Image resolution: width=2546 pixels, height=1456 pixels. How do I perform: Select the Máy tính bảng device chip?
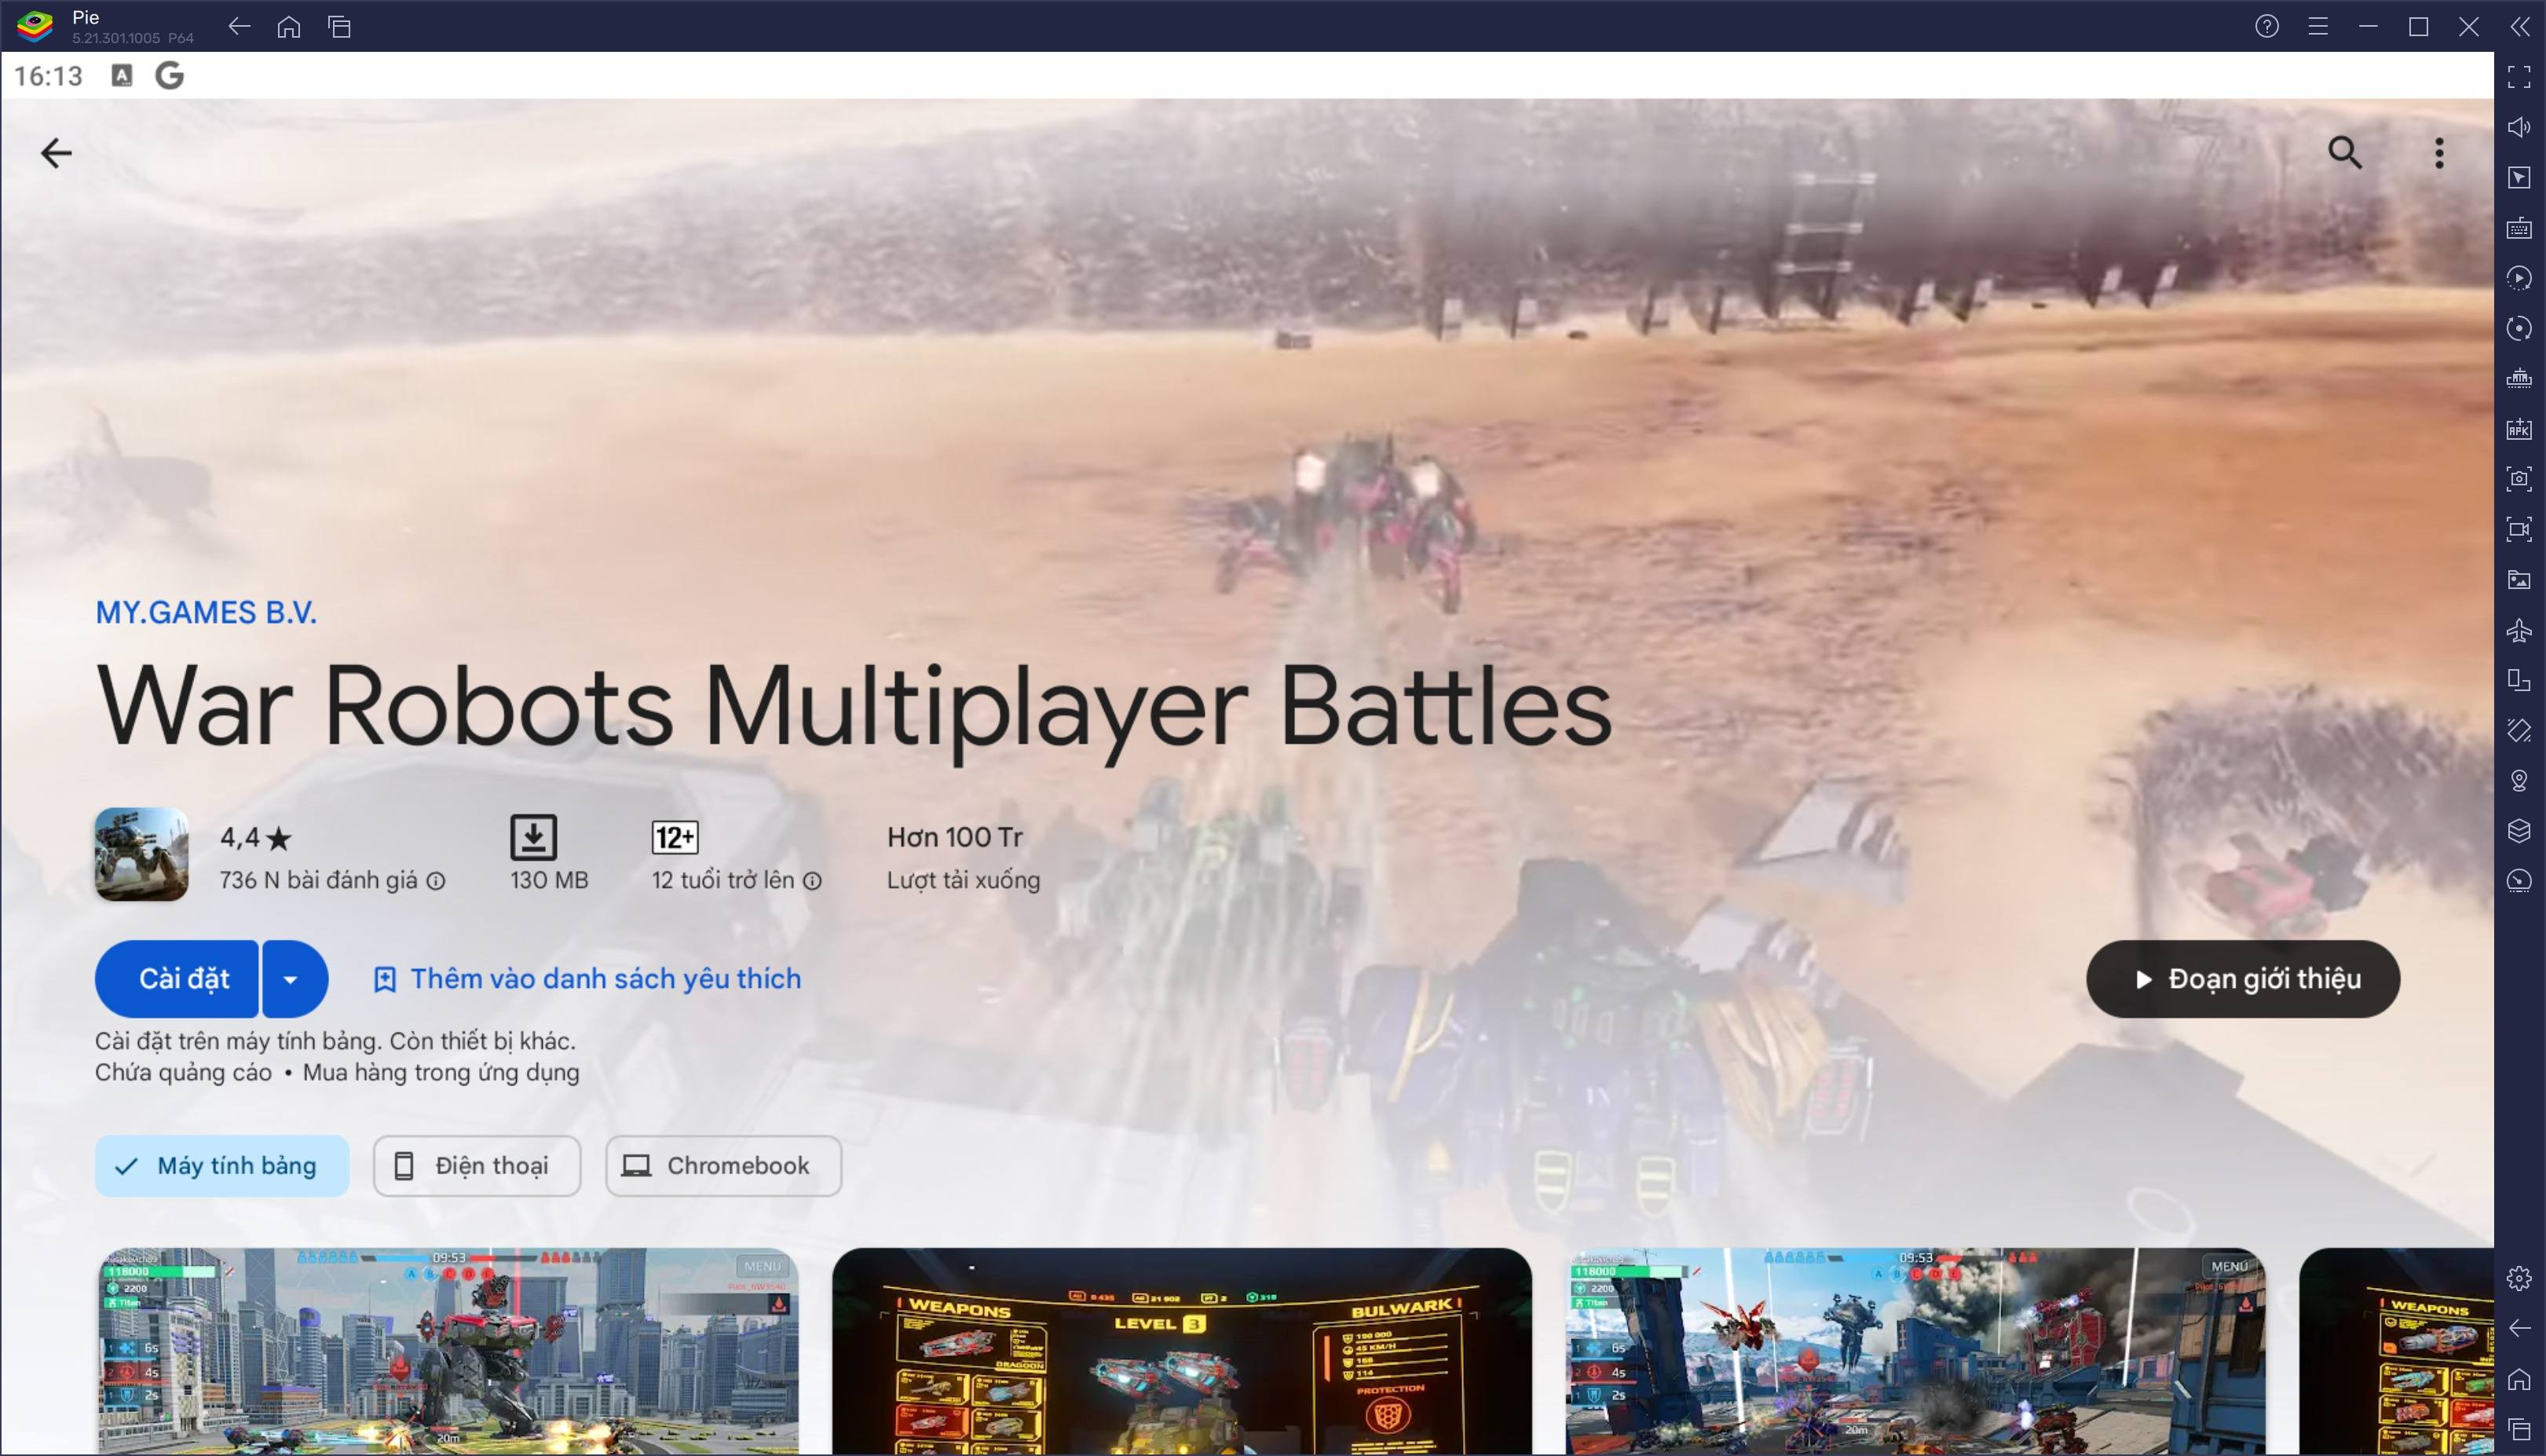[x=222, y=1165]
